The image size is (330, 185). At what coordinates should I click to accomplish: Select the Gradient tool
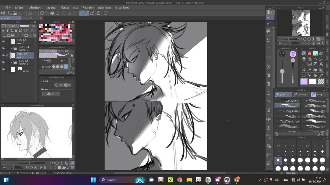pyautogui.click(x=321, y=70)
